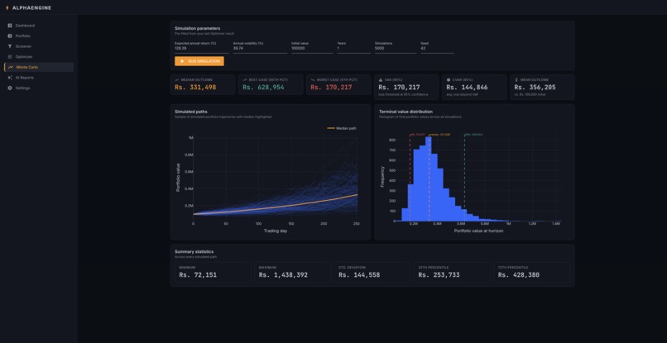Click the play icon on Run Simulation
The height and width of the screenshot is (343, 667).
click(183, 61)
